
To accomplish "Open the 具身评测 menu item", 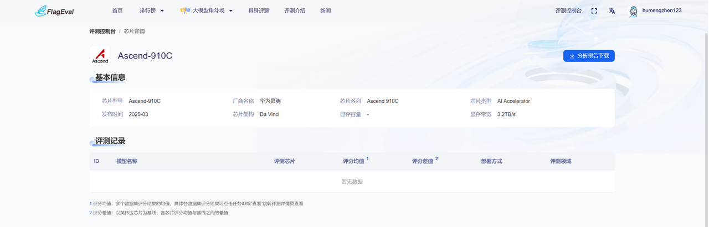I will pyautogui.click(x=259, y=11).
